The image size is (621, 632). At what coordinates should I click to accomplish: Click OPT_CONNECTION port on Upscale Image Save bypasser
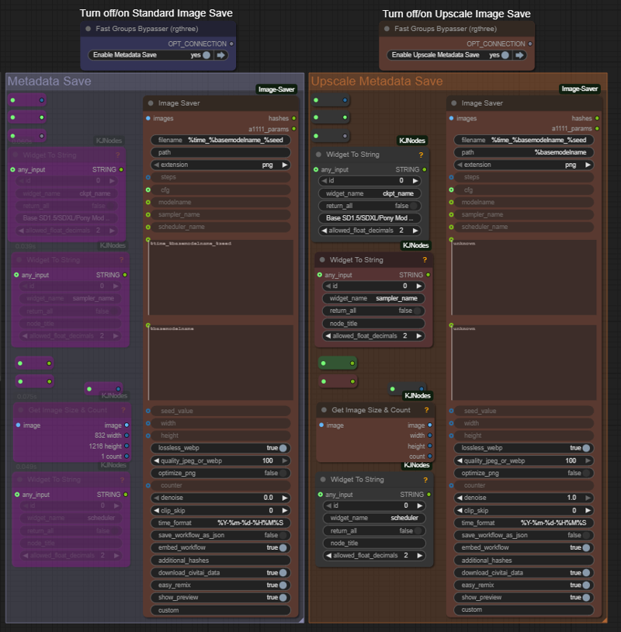point(530,43)
